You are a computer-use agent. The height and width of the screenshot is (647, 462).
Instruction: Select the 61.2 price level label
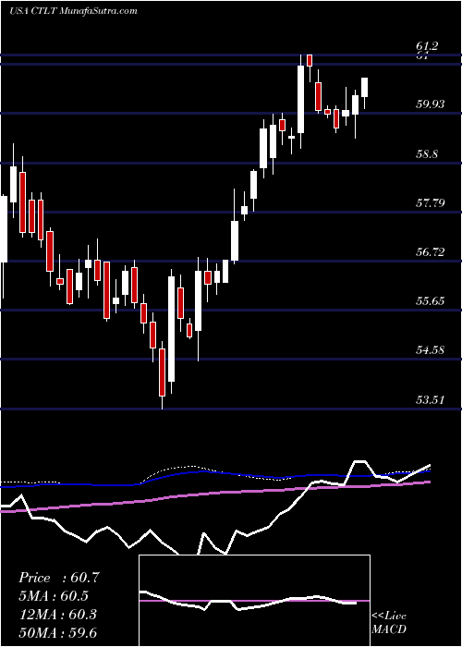[x=428, y=46]
